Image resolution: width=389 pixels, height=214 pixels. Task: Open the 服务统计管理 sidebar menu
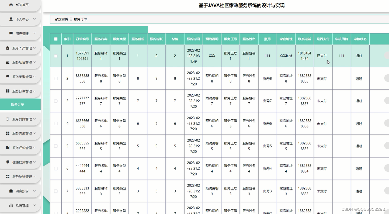click(20, 177)
